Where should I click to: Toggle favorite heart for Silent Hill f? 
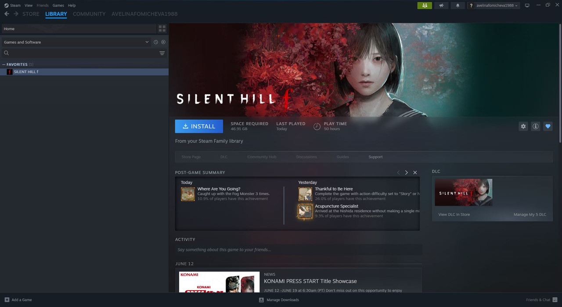[x=548, y=126]
